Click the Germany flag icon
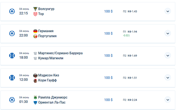Screen dimensions: 178x110 pyautogui.click(x=35, y=31)
